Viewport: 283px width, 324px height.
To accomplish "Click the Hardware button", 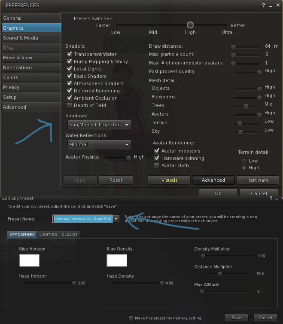I will (x=258, y=180).
